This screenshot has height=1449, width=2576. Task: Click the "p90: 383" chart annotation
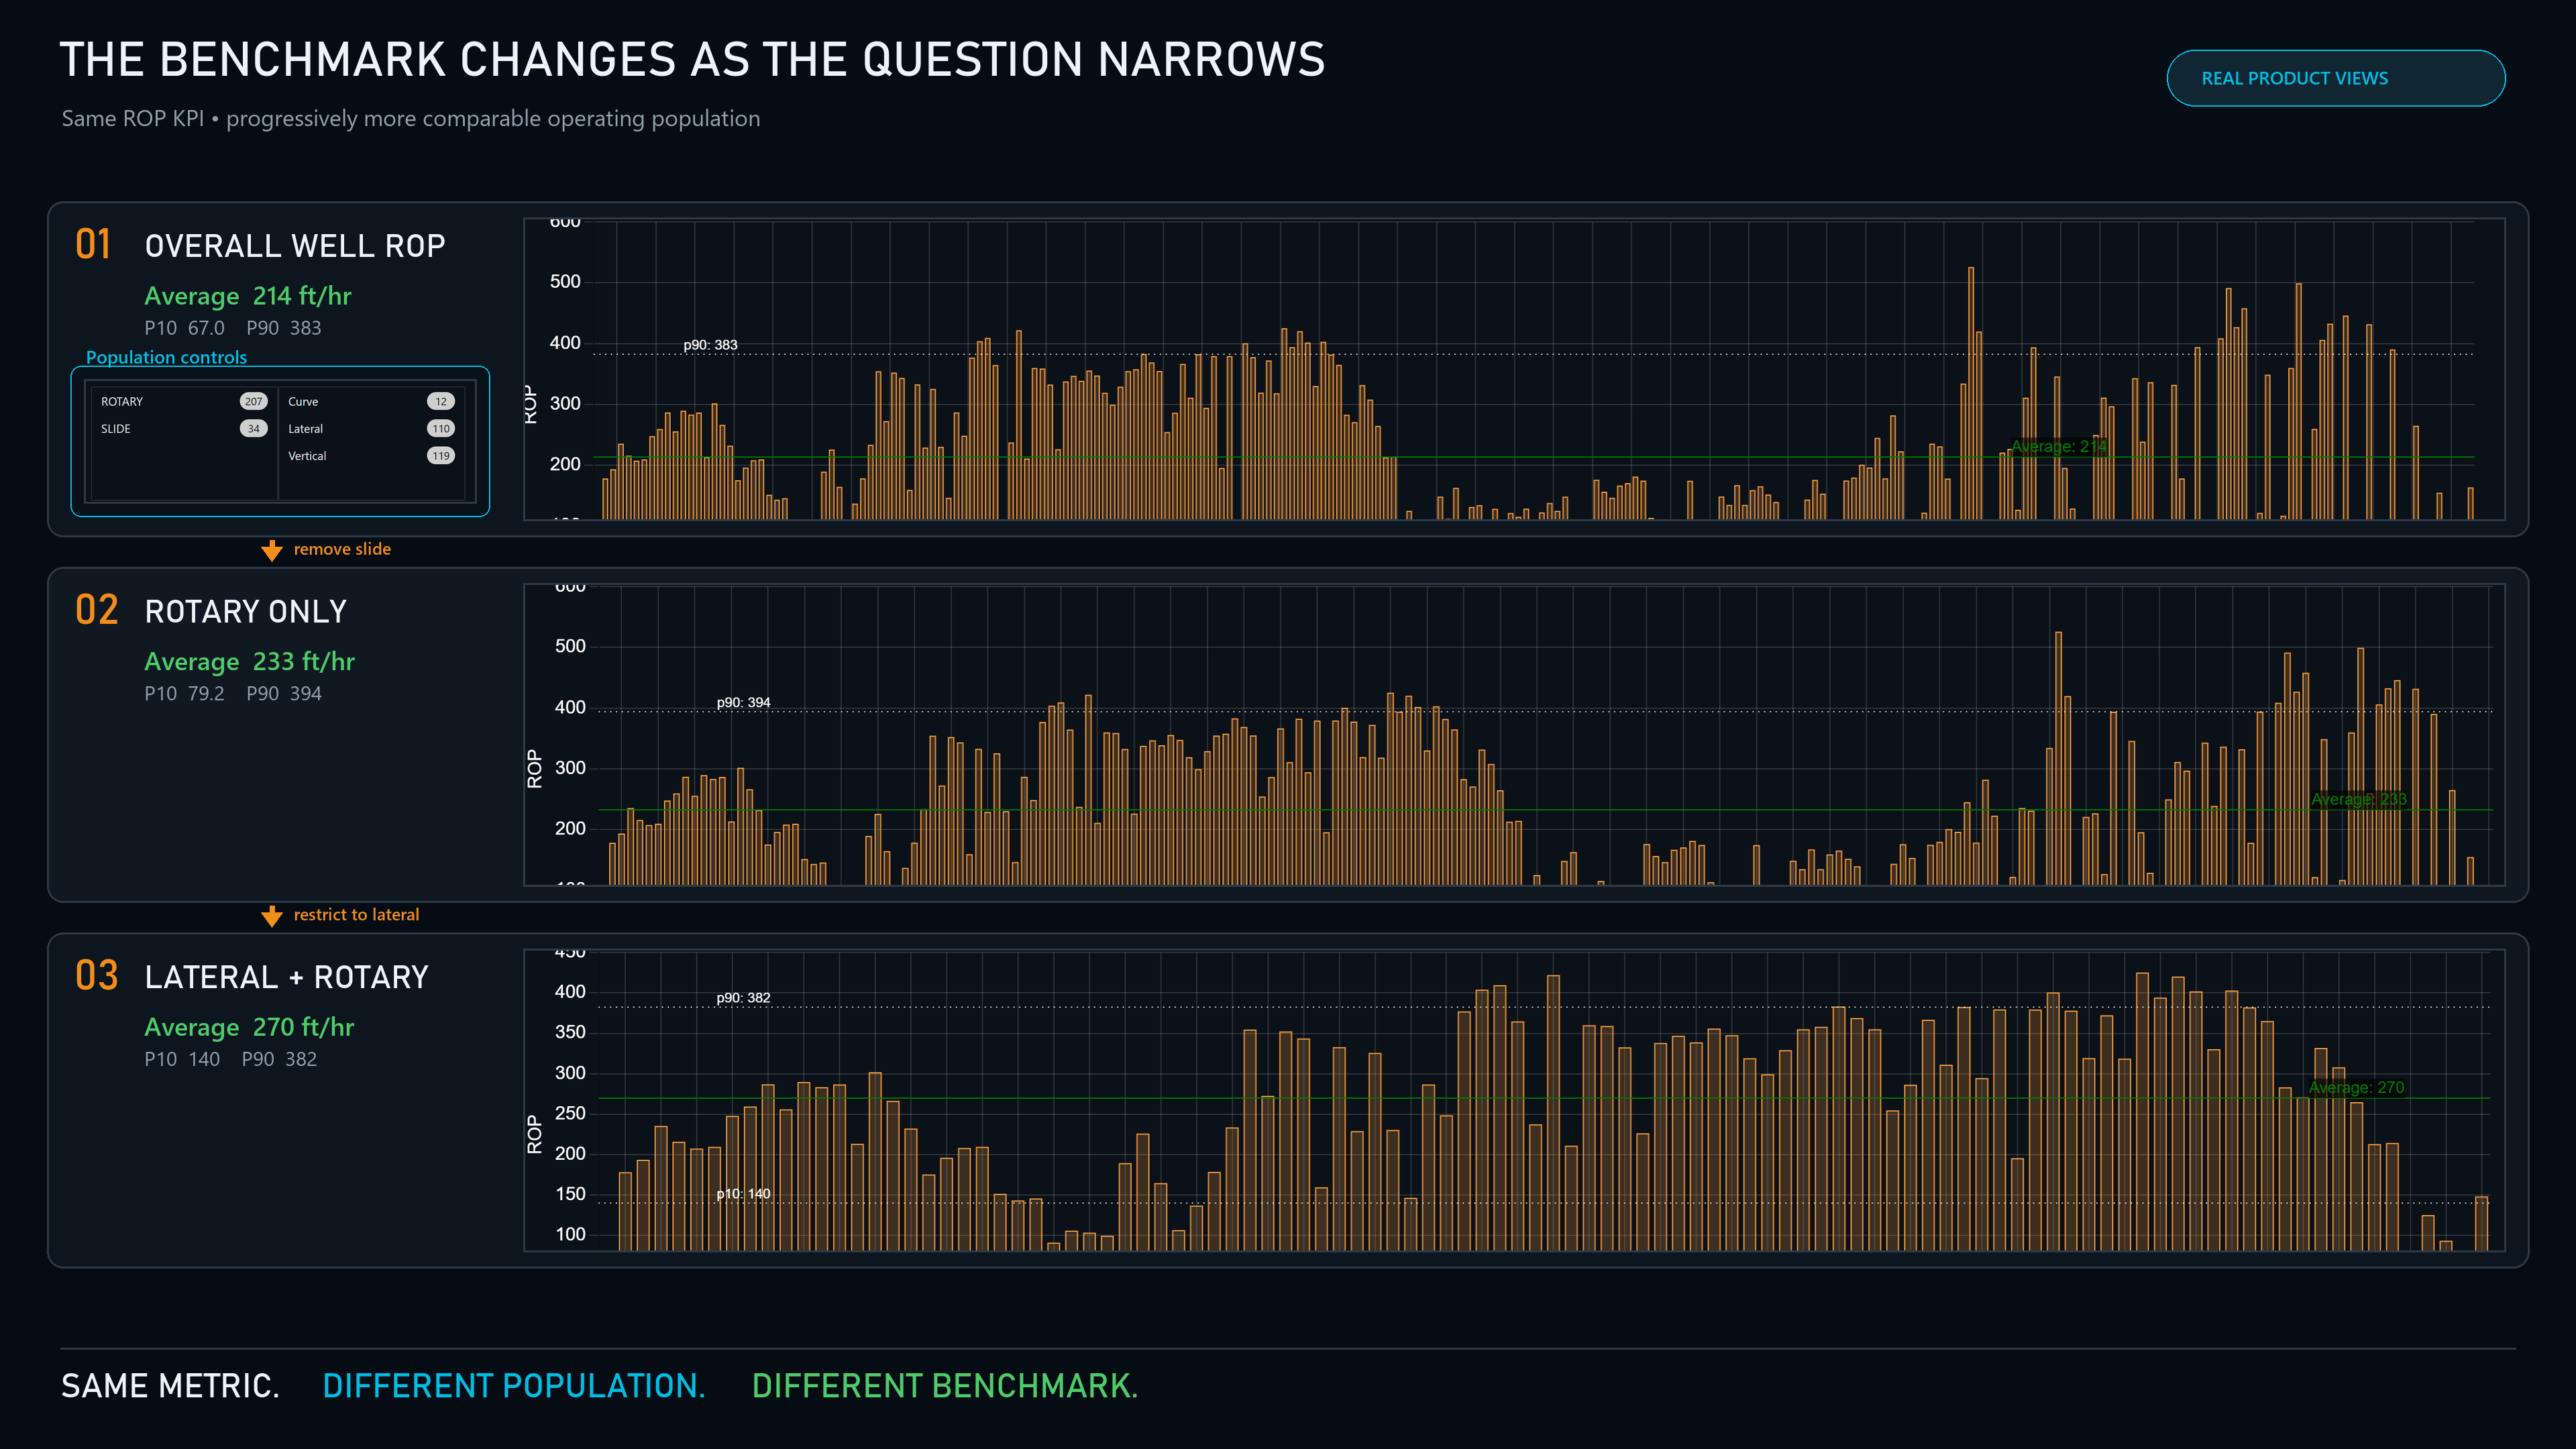[x=710, y=345]
